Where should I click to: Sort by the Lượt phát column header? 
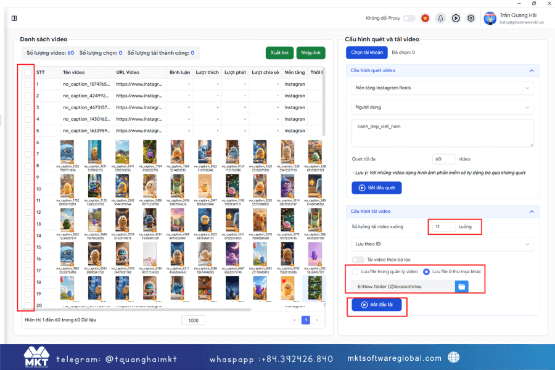point(235,72)
